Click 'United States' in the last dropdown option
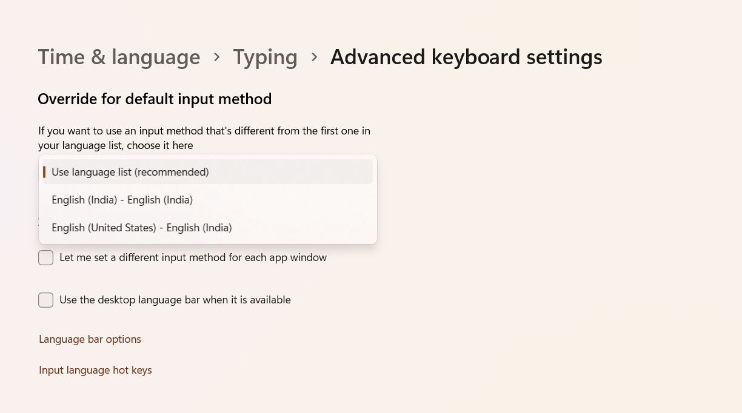The height and width of the screenshot is (413, 742). point(122,228)
